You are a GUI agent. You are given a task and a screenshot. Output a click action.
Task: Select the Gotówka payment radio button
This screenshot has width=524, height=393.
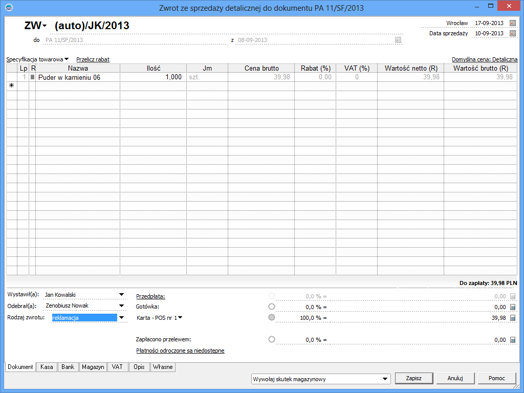click(271, 307)
